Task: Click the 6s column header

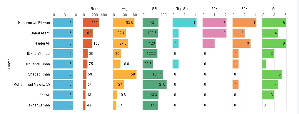Action: tap(274, 9)
